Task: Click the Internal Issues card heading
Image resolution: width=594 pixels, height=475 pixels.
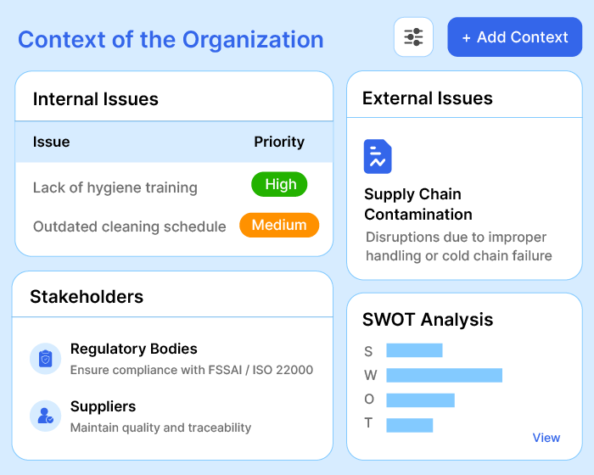Action: click(96, 99)
